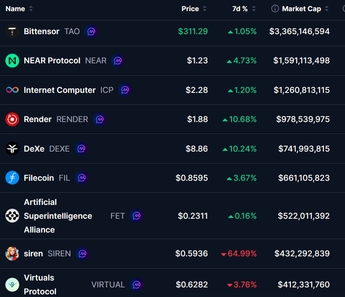
Task: Open the Artificial Superintelligence Alliance link
Action: click(58, 216)
